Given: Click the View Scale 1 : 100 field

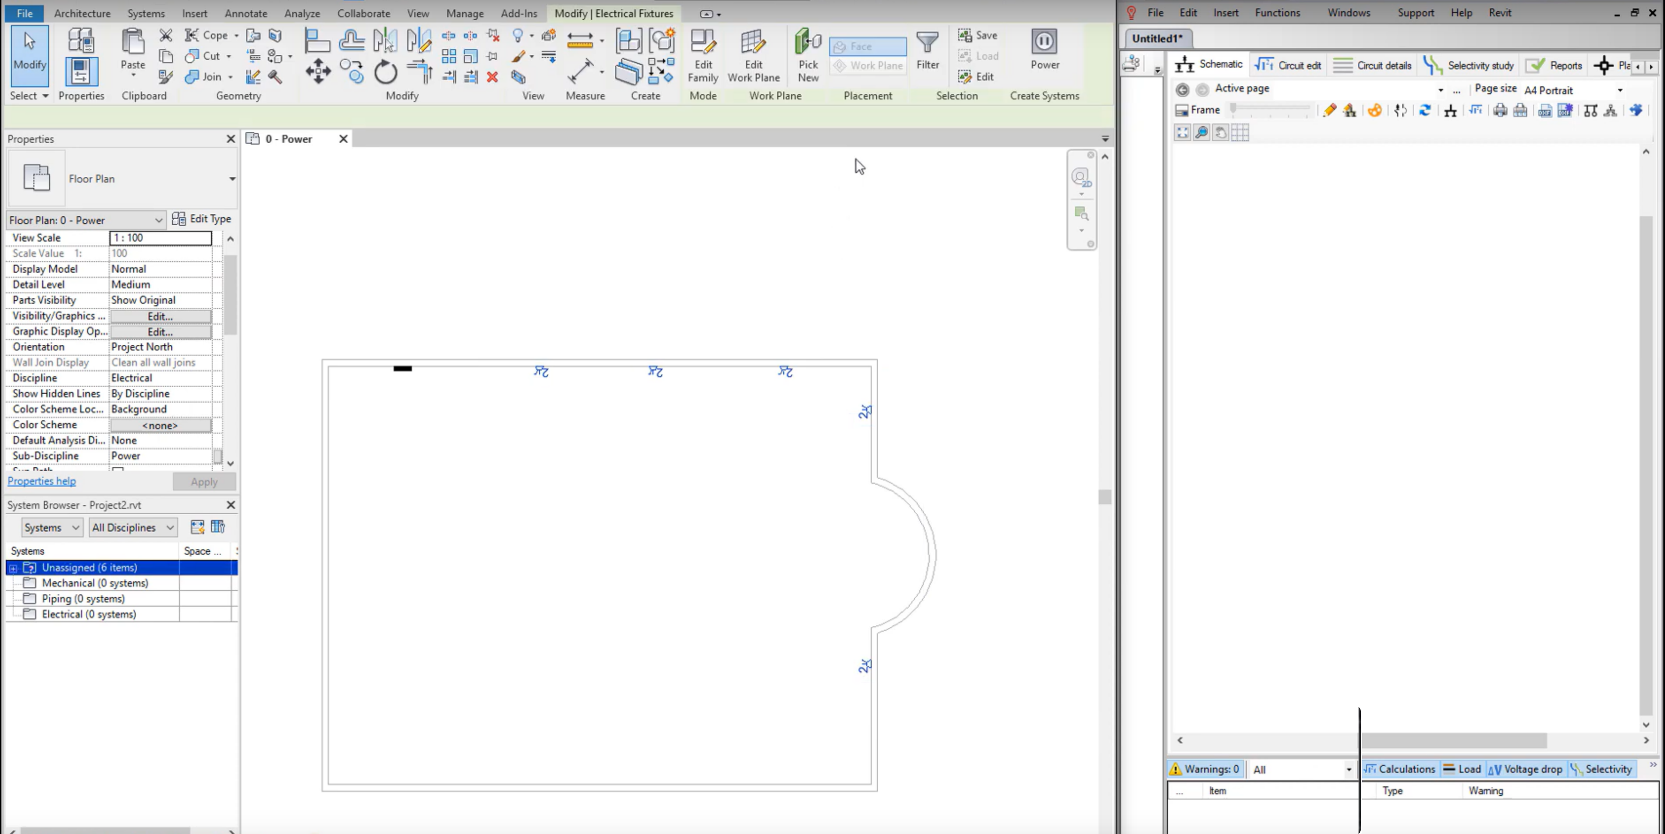Looking at the screenshot, I should pos(160,238).
